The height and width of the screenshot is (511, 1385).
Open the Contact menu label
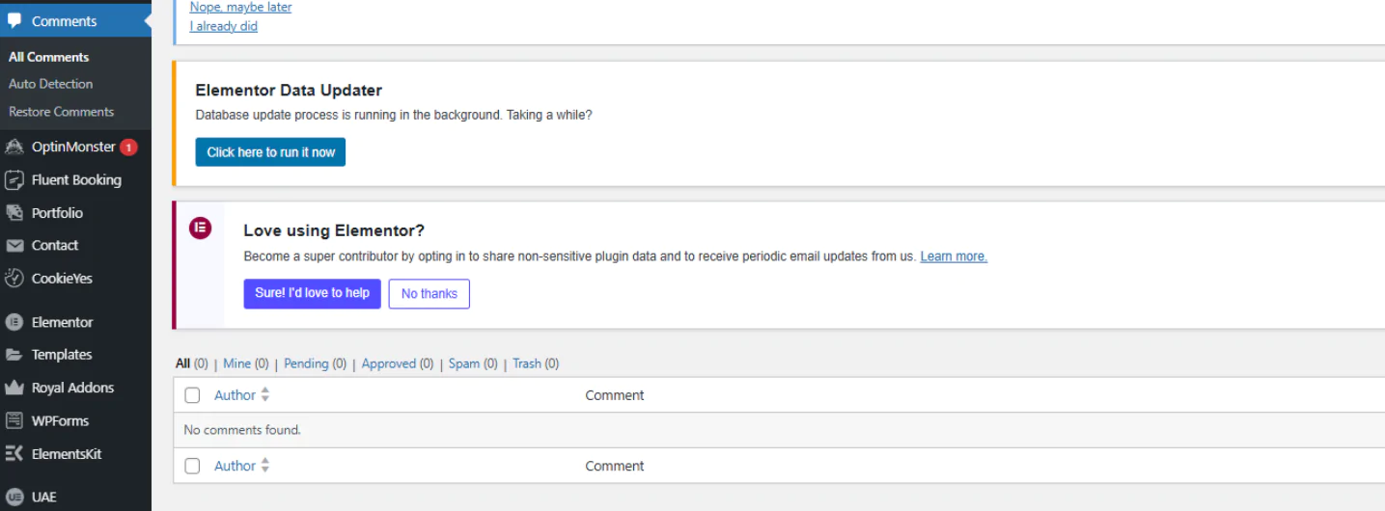[x=55, y=245]
